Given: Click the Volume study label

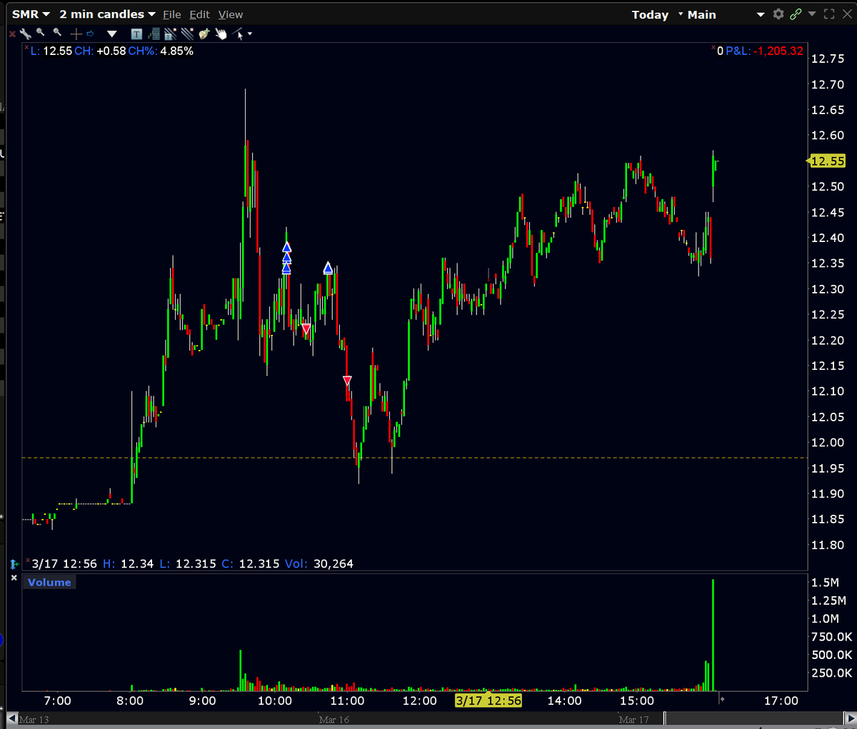Looking at the screenshot, I should coord(49,583).
